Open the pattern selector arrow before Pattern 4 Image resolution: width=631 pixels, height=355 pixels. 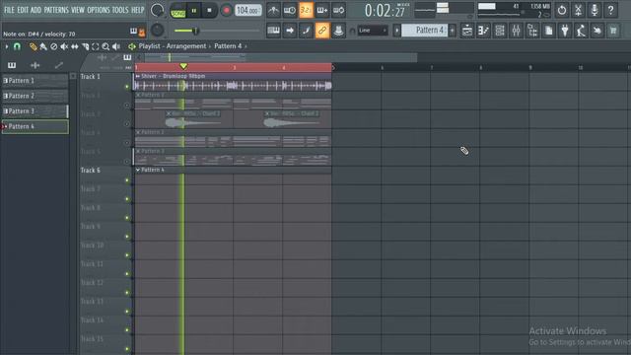click(396, 31)
